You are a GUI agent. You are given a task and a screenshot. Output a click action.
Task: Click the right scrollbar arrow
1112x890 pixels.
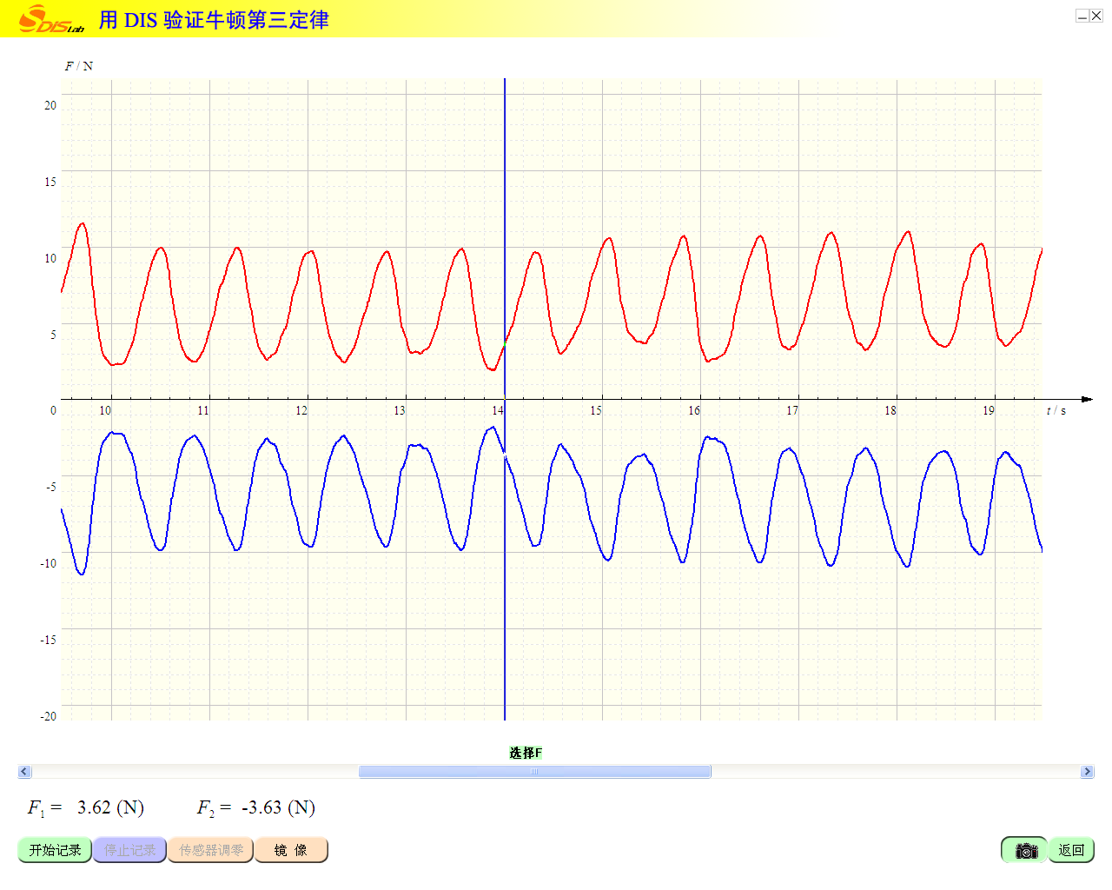pos(1087,772)
